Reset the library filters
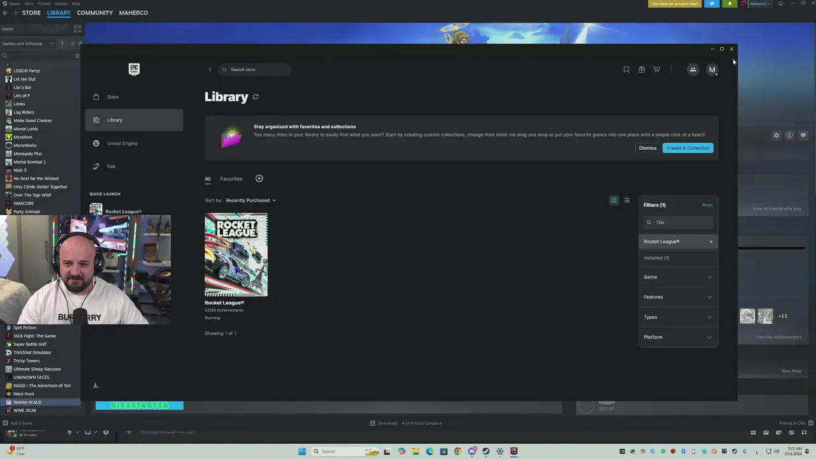 point(707,205)
